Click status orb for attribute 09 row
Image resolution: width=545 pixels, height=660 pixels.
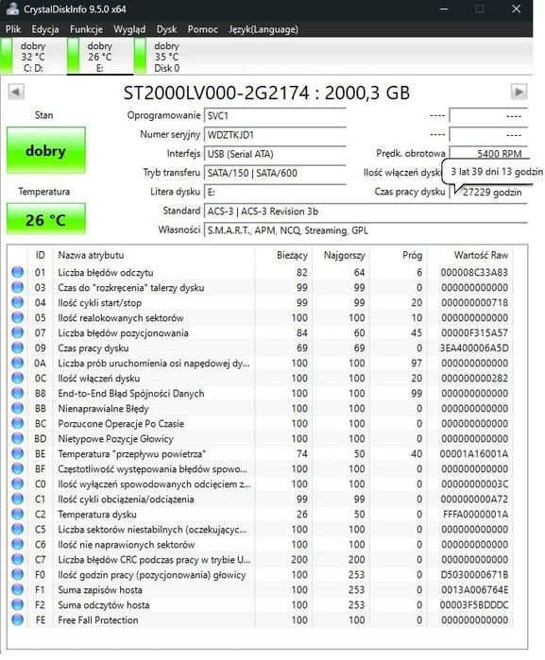click(x=17, y=347)
